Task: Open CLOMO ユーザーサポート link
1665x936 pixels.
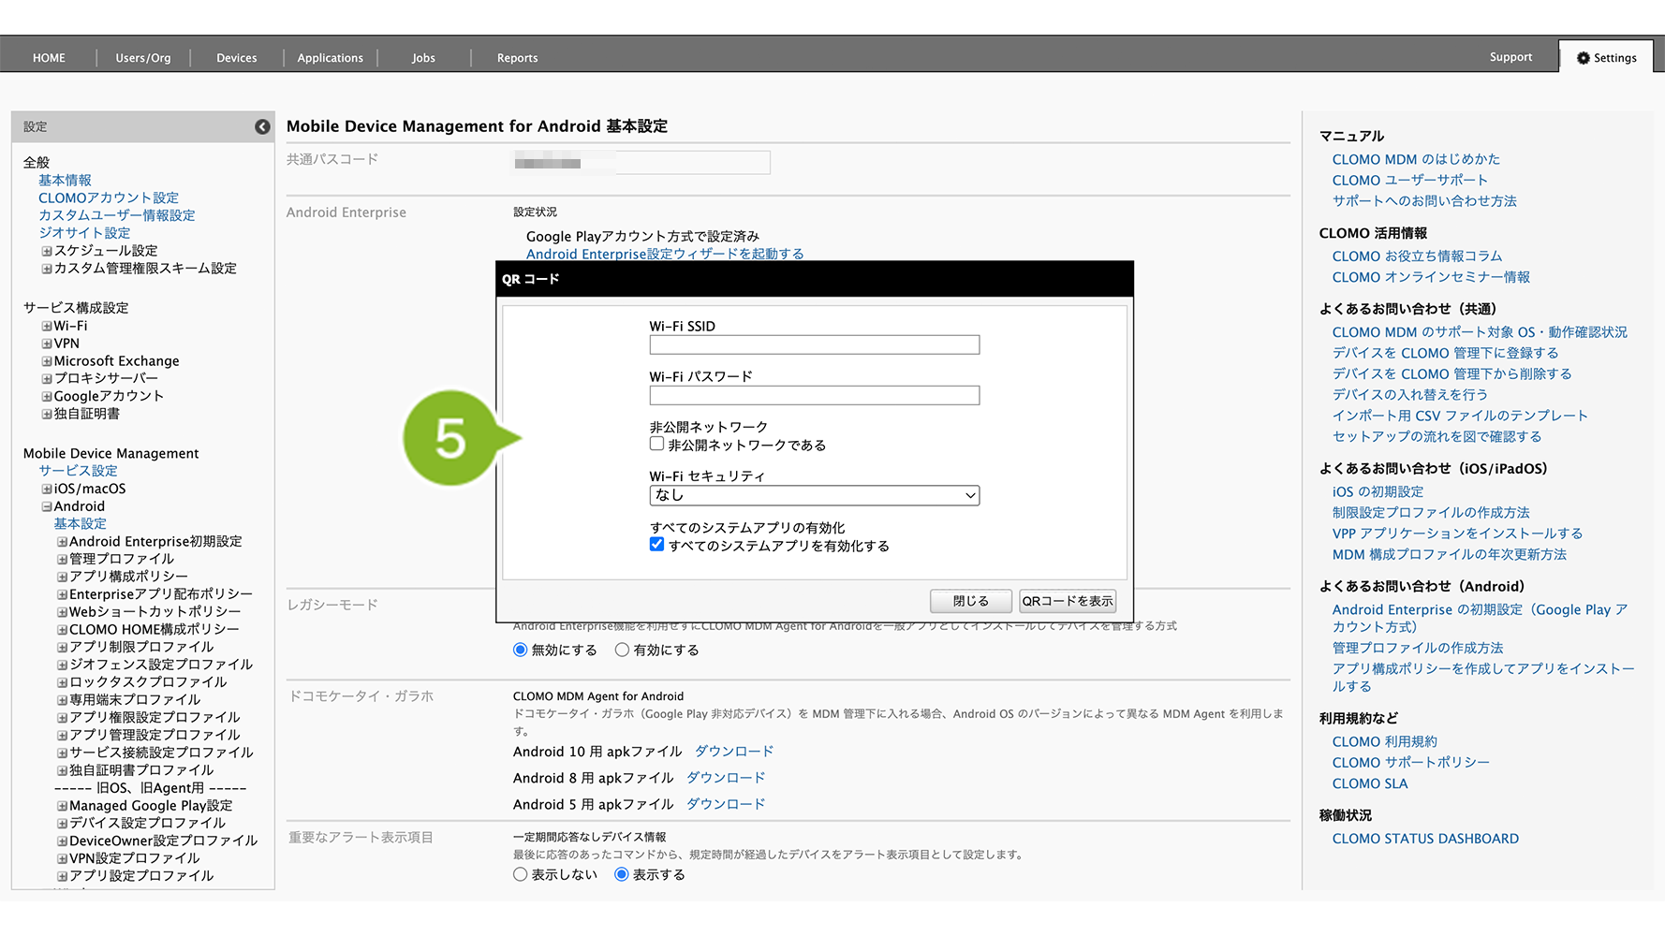Action: click(1410, 181)
